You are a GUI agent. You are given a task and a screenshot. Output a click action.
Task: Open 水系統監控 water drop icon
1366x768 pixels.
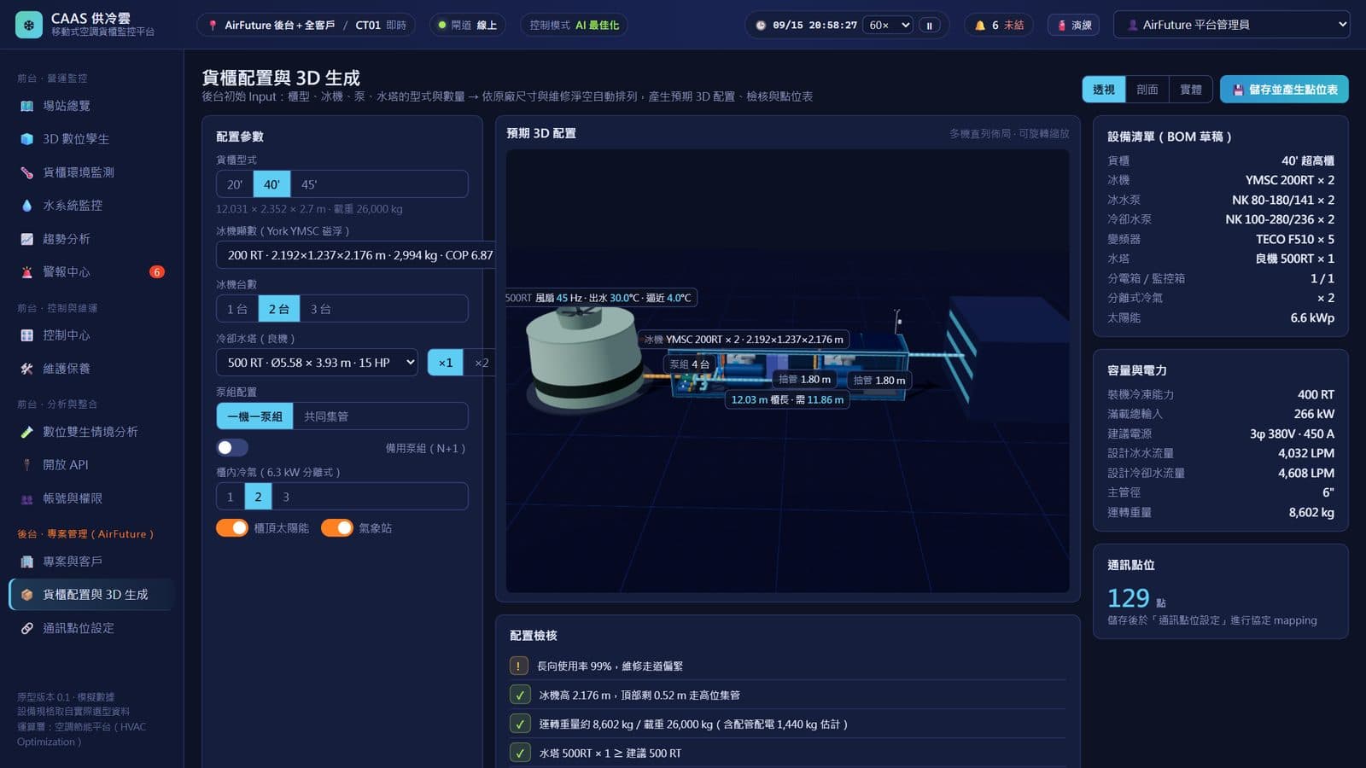coord(27,206)
